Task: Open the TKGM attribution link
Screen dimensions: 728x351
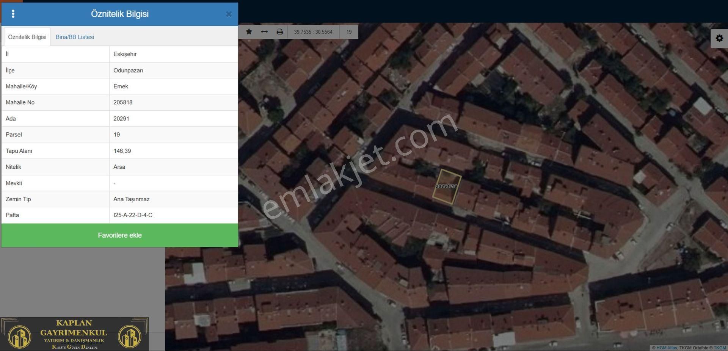Action: click(x=720, y=348)
